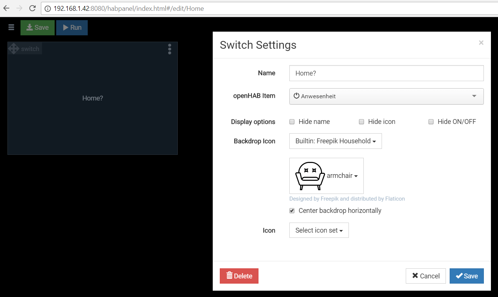The image size is (498, 297).
Task: Cancel the Switch Settings dialog
Action: click(425, 276)
